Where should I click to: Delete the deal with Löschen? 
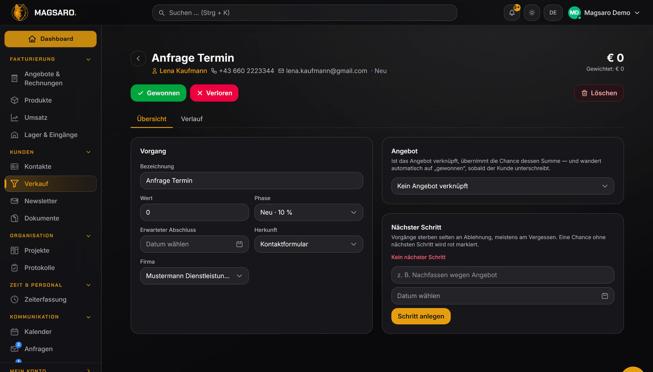[599, 93]
